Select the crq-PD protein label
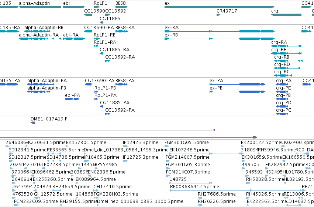The image size is (314, 207). click(284, 103)
